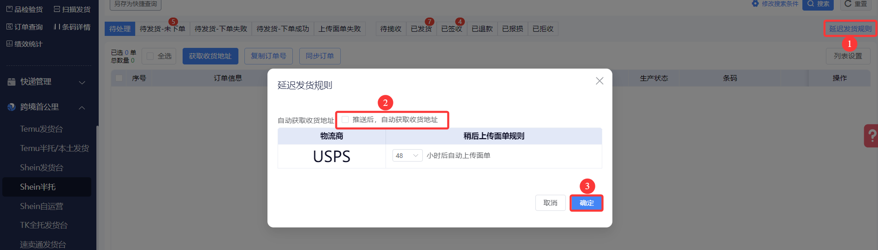Open 条码详情 sidebar shortcut

[72, 27]
